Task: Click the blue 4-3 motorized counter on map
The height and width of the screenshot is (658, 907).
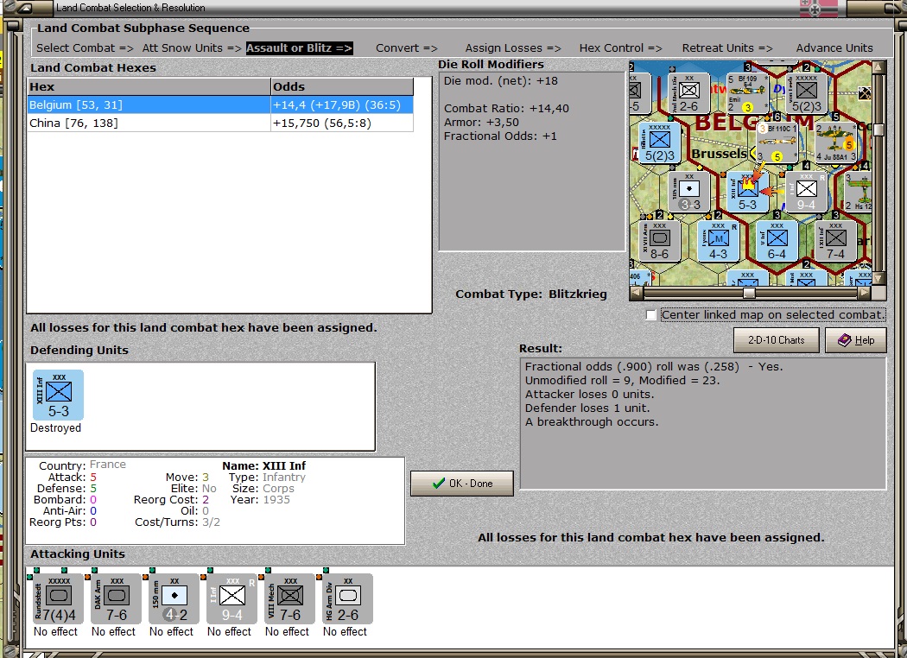Action: [719, 241]
